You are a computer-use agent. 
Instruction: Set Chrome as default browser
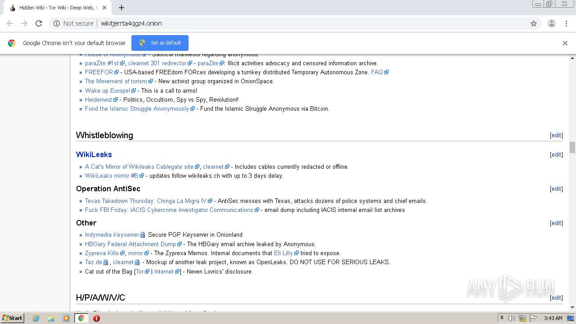point(160,43)
